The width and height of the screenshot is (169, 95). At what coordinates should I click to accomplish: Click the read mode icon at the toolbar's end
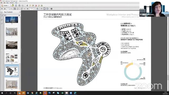pos(51,9)
